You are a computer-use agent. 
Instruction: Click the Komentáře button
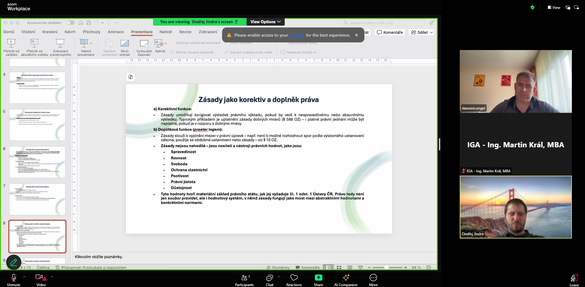pos(390,32)
